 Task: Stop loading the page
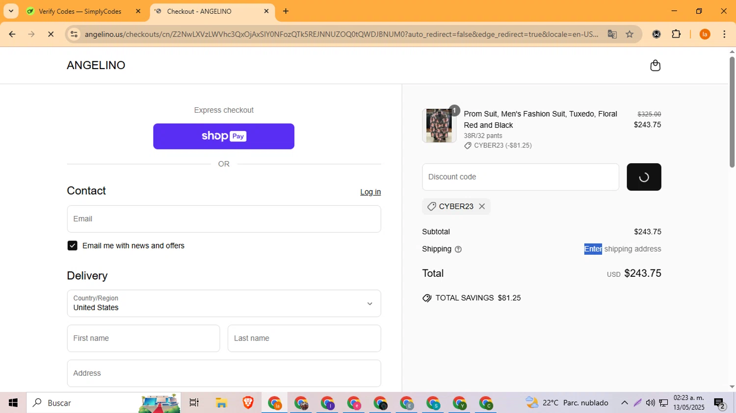(51, 34)
